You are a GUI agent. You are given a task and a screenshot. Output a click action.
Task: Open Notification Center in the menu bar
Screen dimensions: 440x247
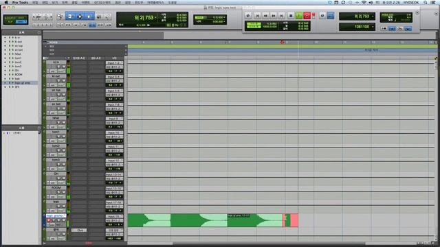pyautogui.click(x=433, y=2)
